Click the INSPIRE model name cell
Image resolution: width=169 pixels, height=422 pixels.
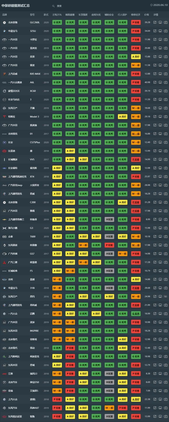34,331
